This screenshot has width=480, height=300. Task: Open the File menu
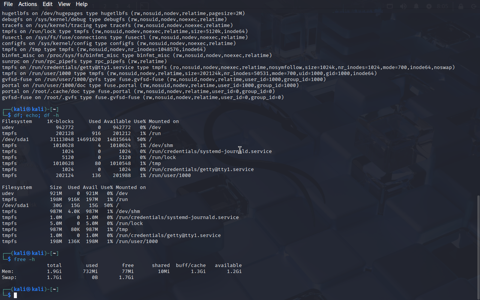8,4
